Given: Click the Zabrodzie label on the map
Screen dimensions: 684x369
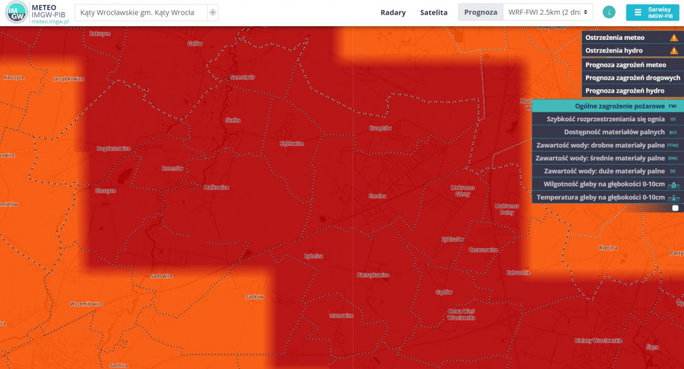Looking at the screenshot, I should pyautogui.click(x=518, y=273).
